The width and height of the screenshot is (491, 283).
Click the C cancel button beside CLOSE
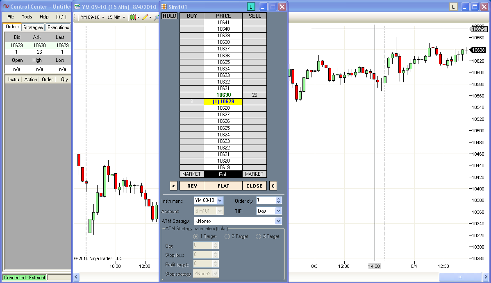tap(273, 186)
